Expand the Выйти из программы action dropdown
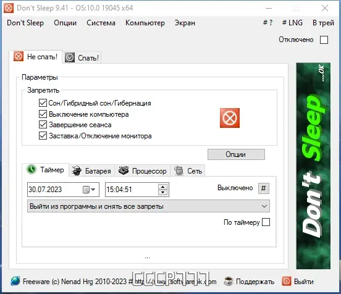The image size is (341, 294). click(148, 206)
